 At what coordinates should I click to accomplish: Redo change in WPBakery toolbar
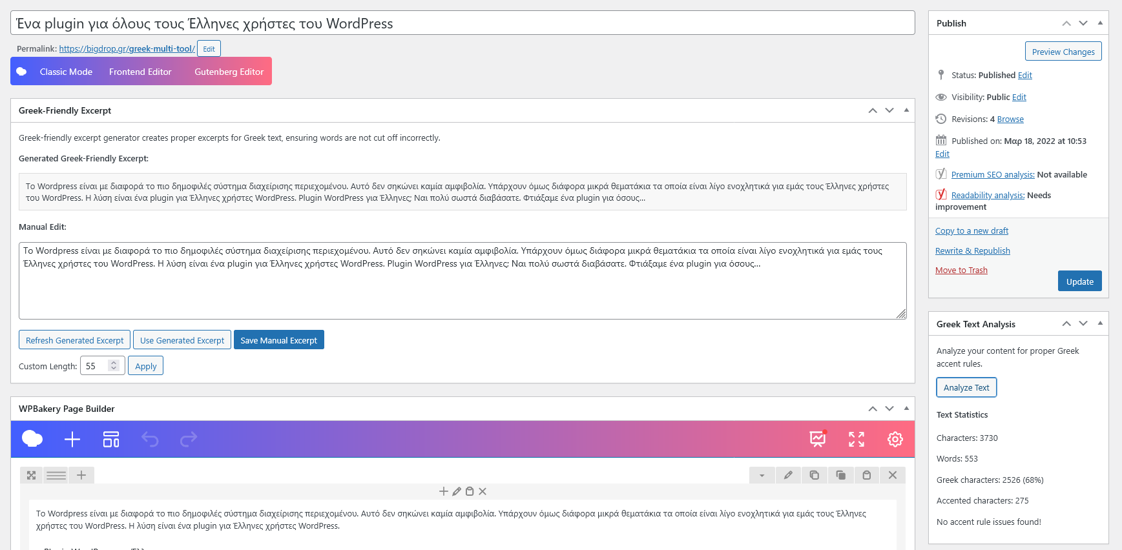189,440
